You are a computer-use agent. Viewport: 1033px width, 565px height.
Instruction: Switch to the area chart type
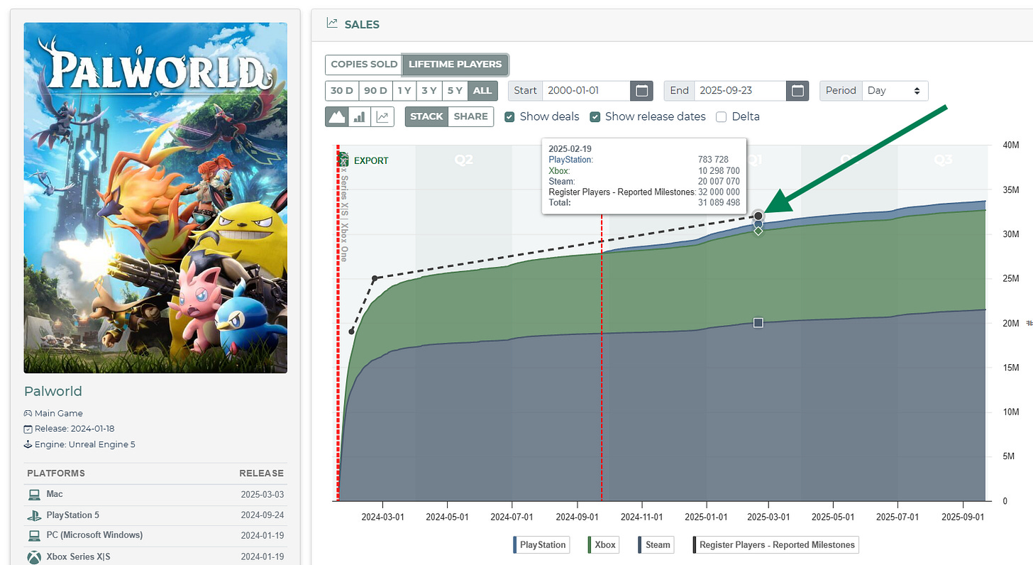click(x=336, y=116)
